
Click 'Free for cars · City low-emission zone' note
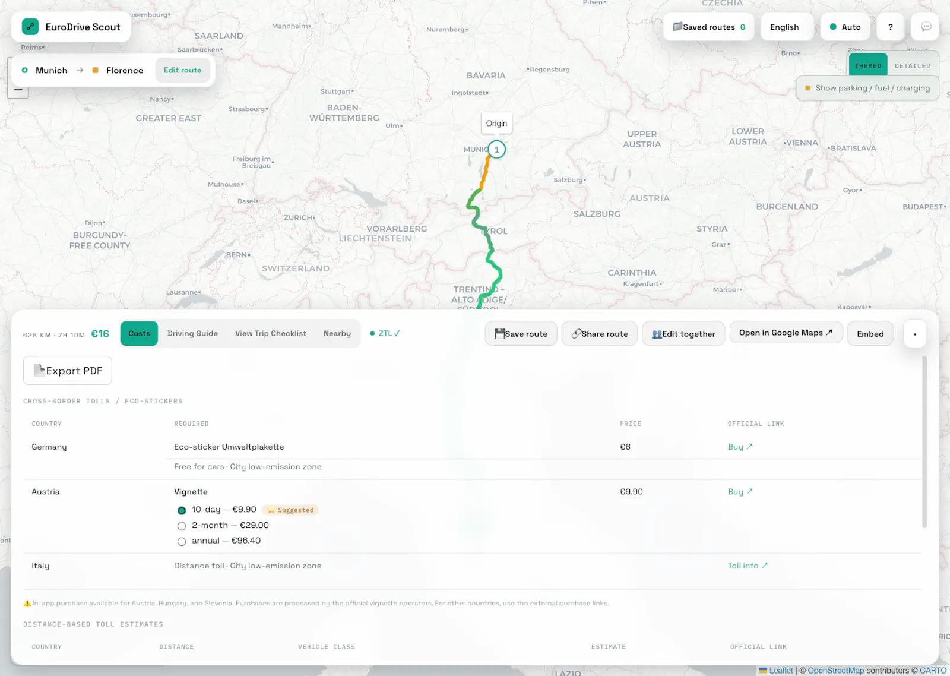248,467
